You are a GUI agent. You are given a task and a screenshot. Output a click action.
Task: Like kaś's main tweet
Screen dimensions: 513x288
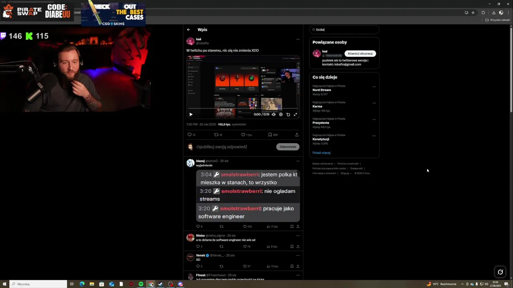[246, 135]
